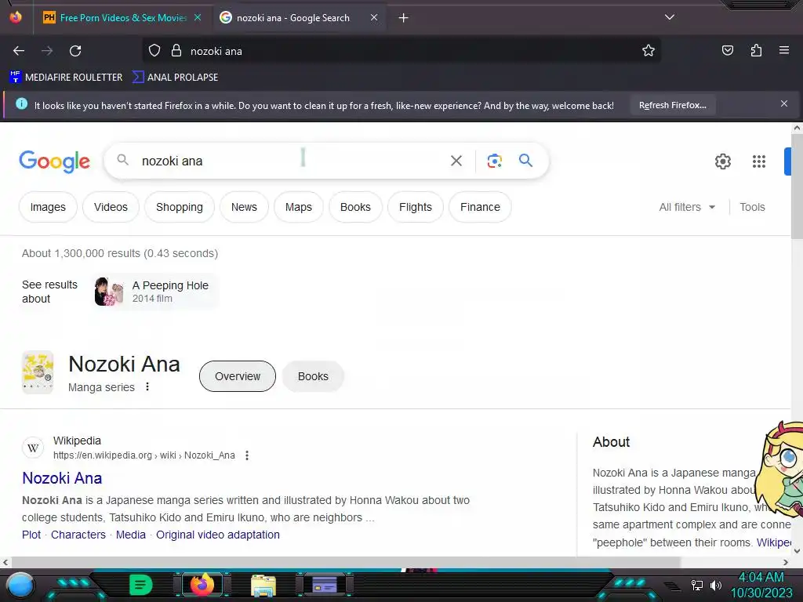The width and height of the screenshot is (803, 602).
Task: Close the nozoki ana Google Search tab
Action: point(374,17)
